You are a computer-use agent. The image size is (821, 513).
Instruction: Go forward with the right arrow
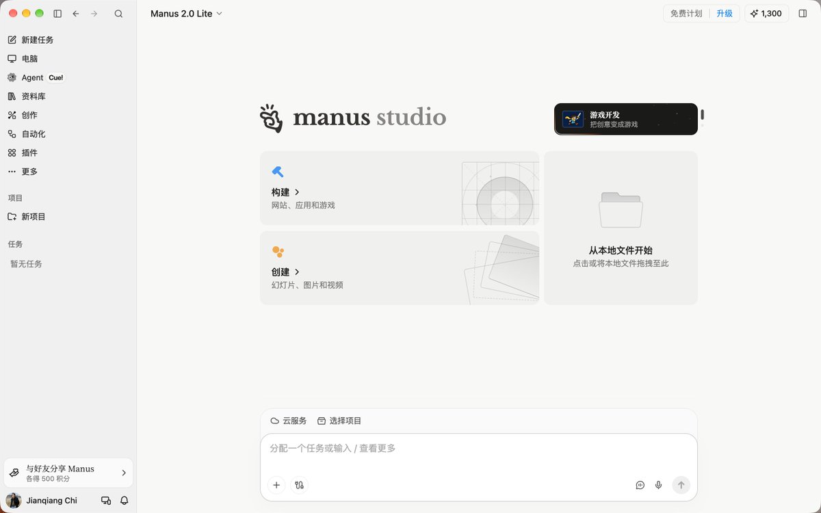point(94,14)
